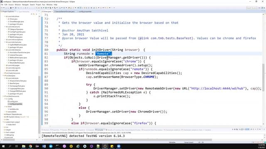Click the initDriver method name on line 80

point(101,50)
